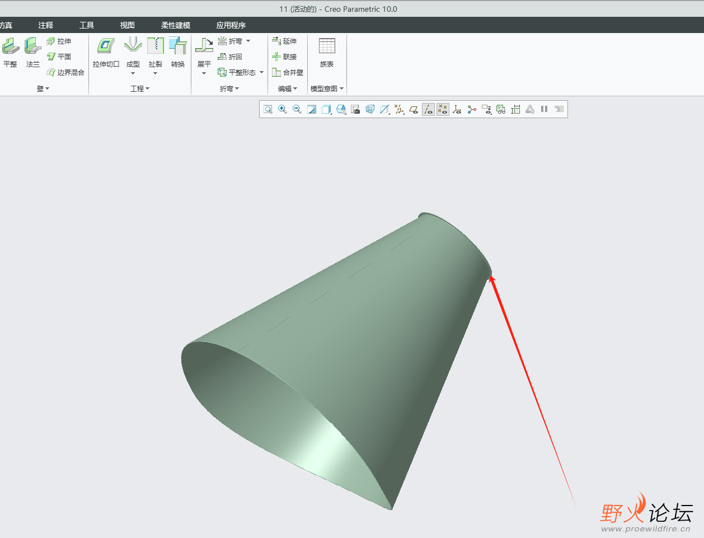Expand the 壁 group dropdown
Screen dimensions: 704x538
[43, 88]
